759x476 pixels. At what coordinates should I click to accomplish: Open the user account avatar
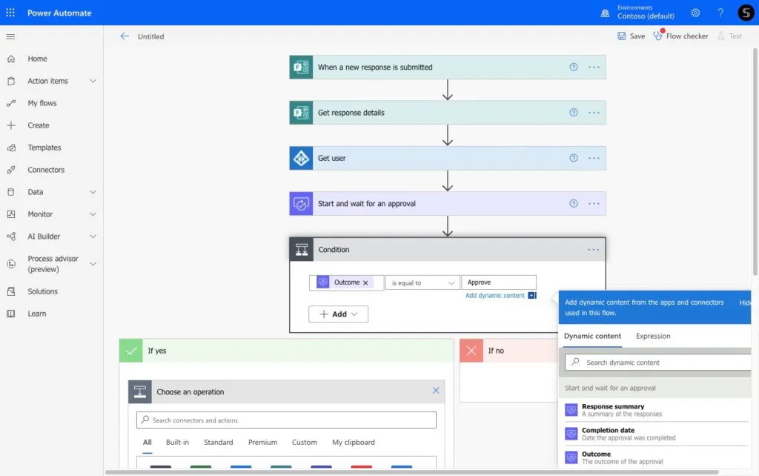(x=746, y=13)
